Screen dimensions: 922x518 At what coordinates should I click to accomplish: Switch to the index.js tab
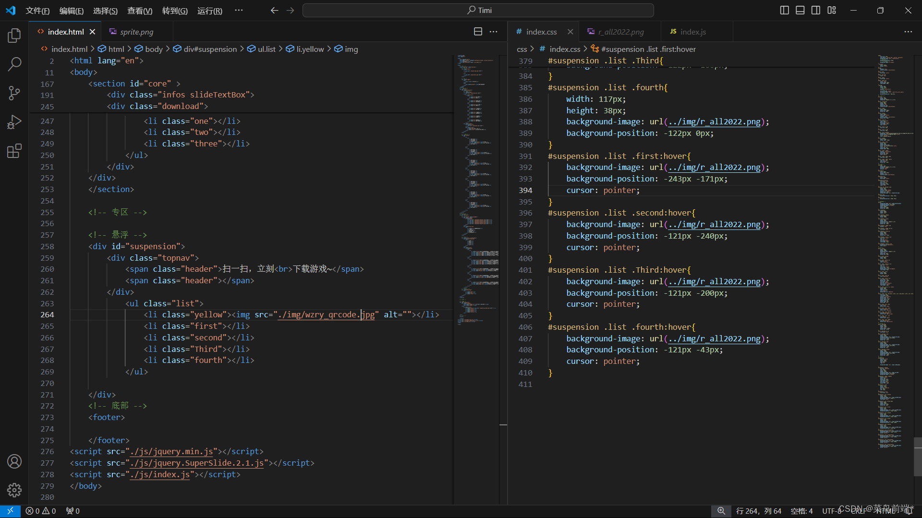[x=693, y=32]
